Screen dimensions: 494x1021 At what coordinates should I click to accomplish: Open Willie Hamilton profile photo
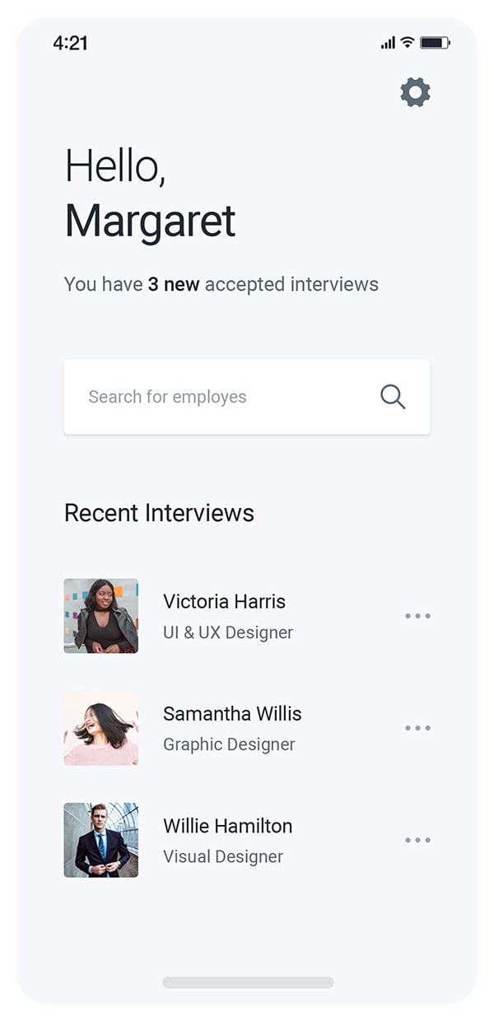click(x=101, y=840)
